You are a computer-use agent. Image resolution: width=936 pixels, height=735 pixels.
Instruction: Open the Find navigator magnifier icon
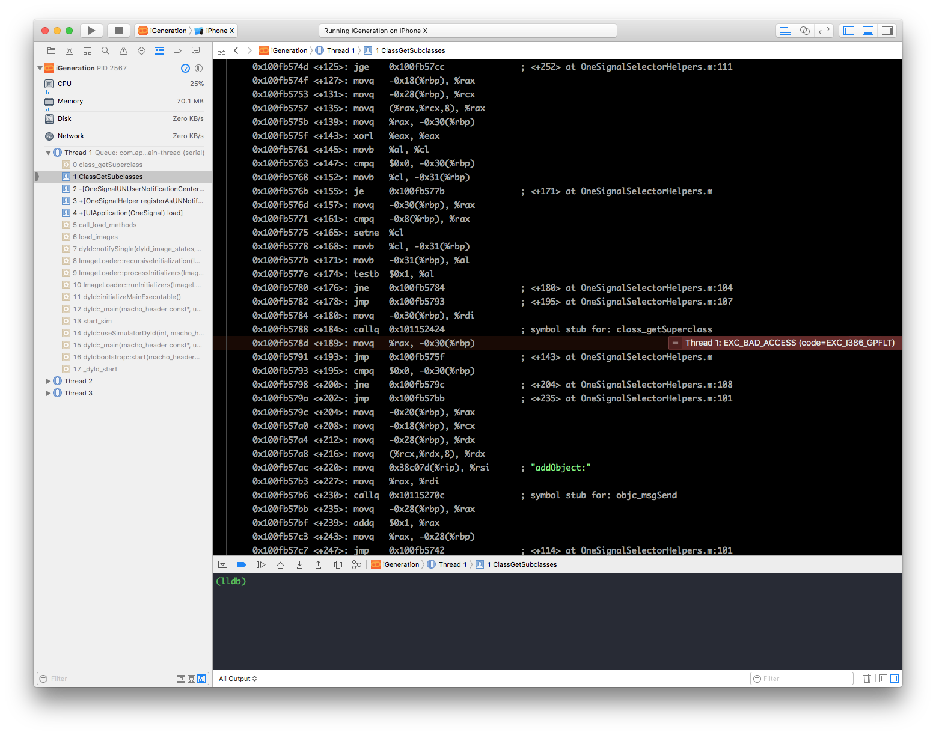coord(106,51)
